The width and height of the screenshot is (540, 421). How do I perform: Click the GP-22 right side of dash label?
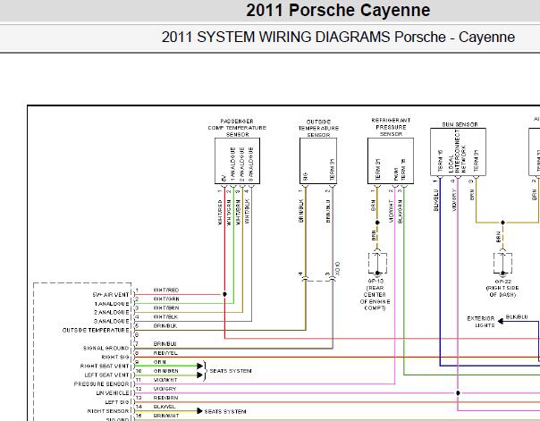pyautogui.click(x=502, y=288)
